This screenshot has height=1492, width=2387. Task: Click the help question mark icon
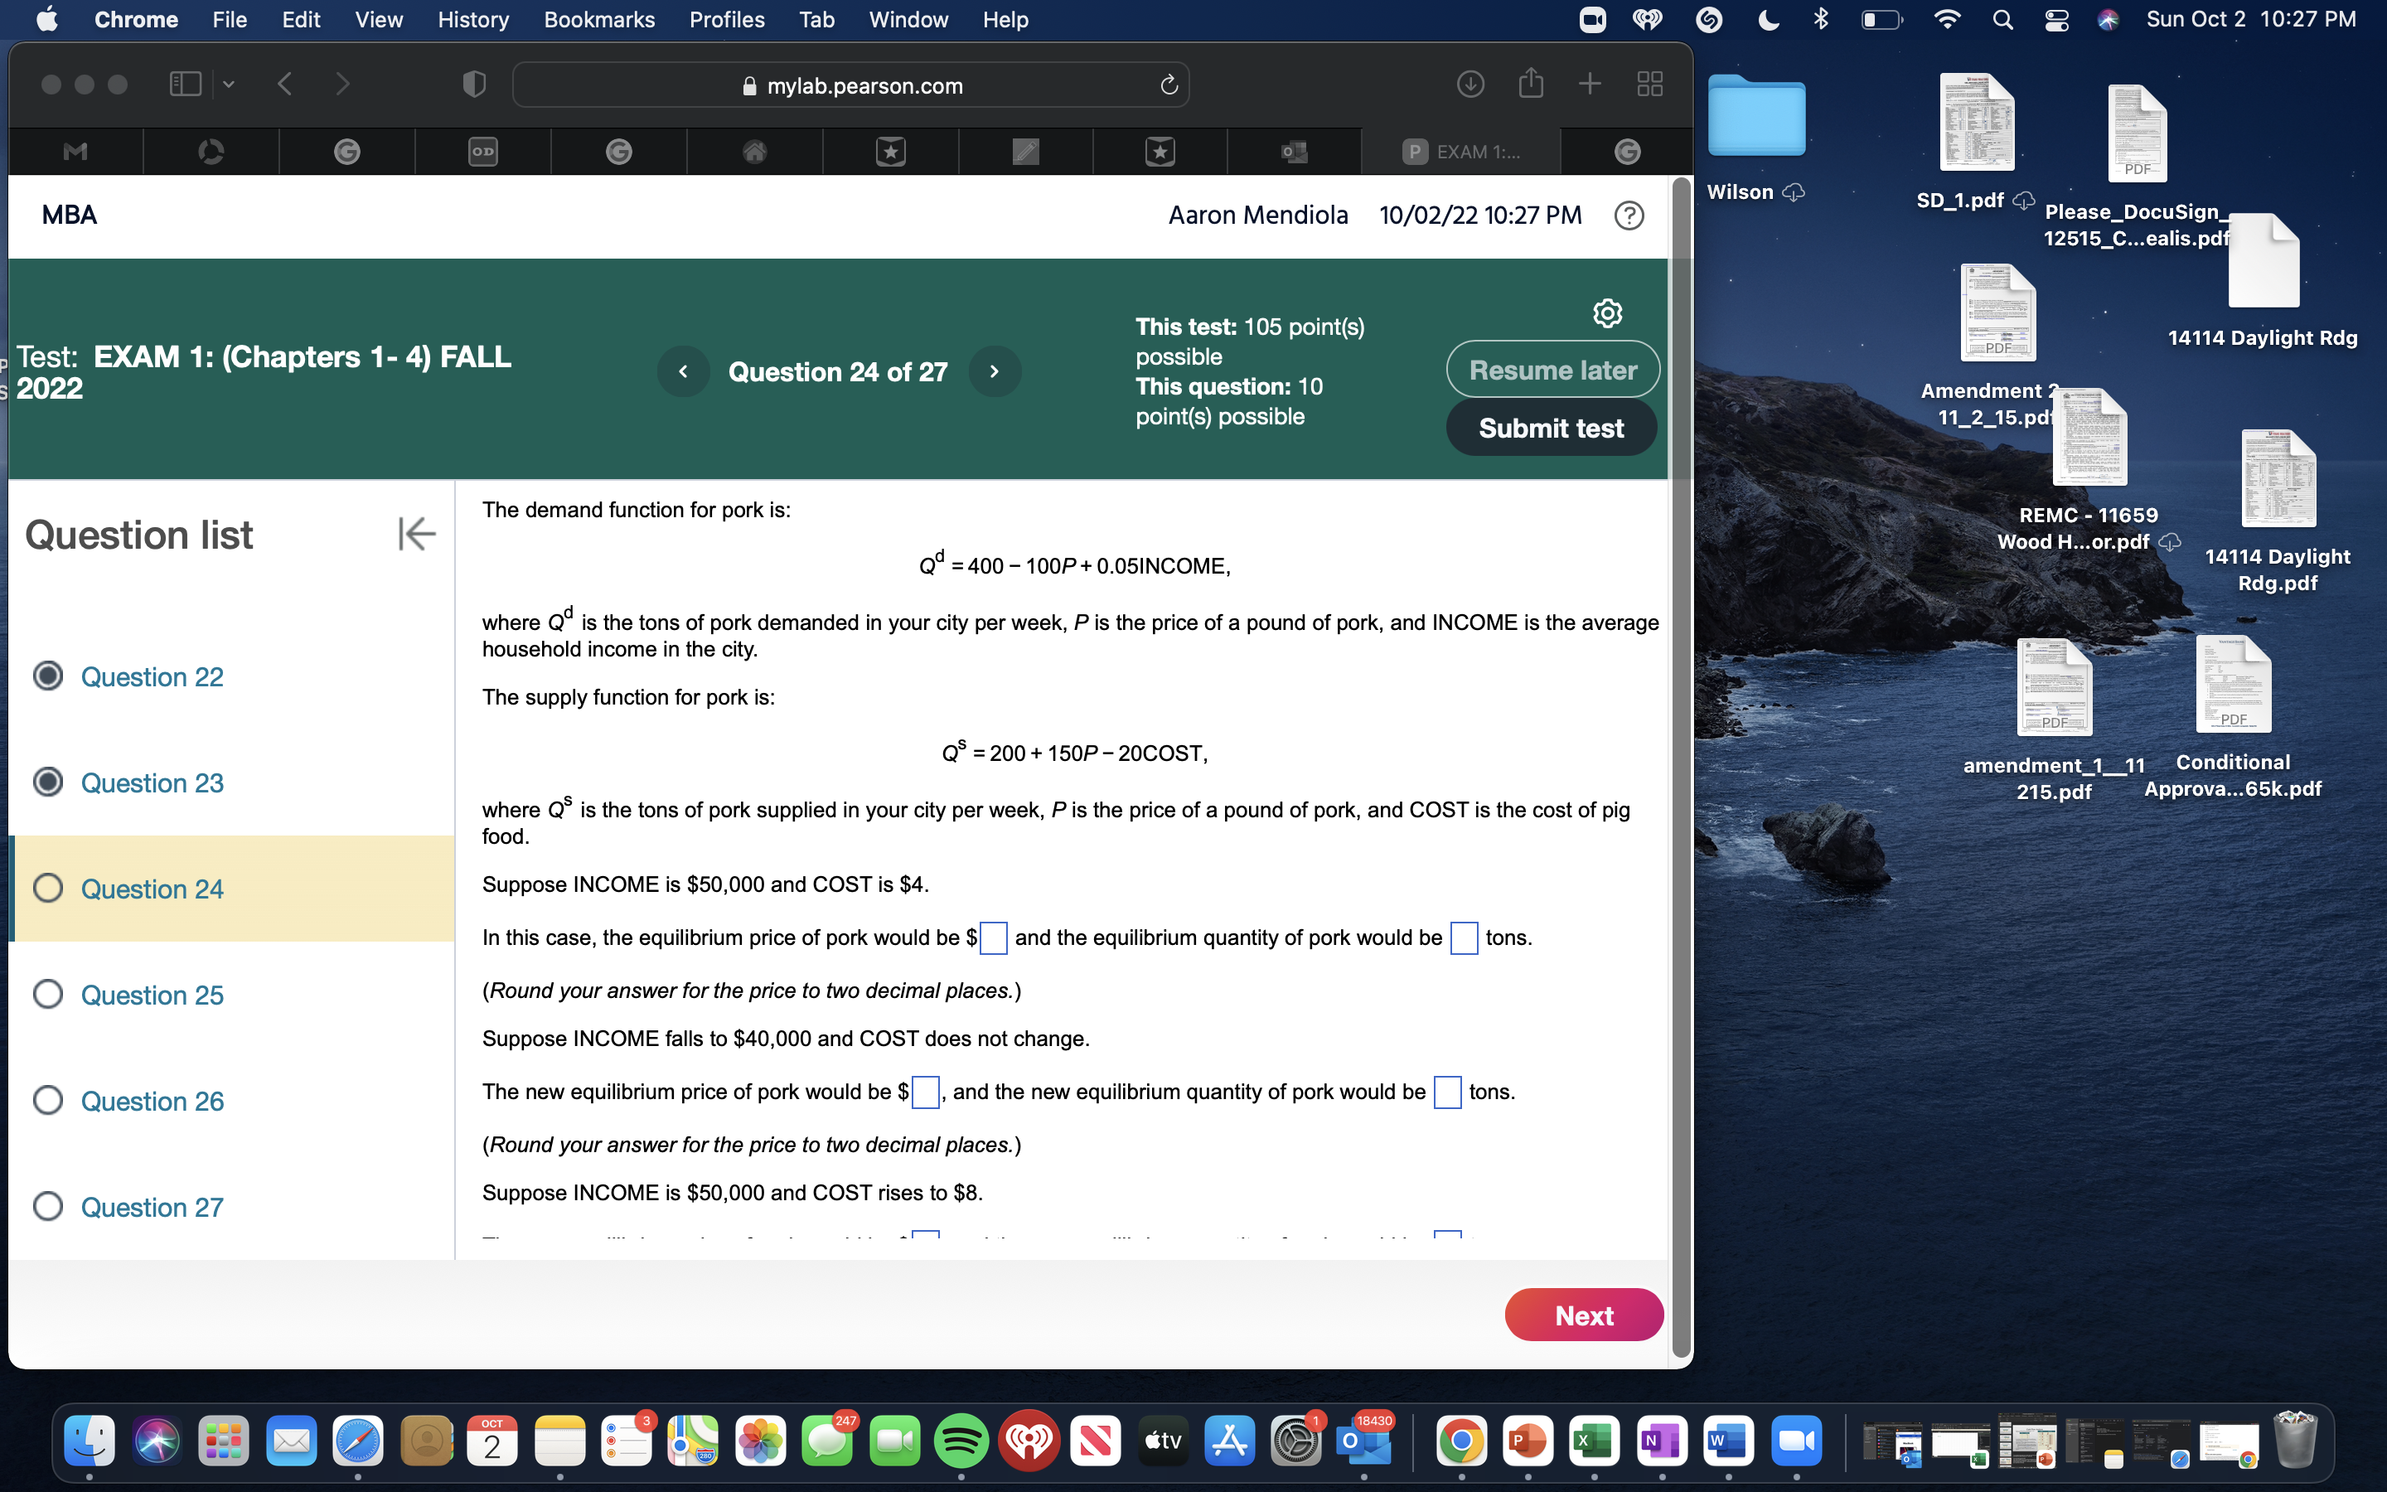tap(1629, 216)
